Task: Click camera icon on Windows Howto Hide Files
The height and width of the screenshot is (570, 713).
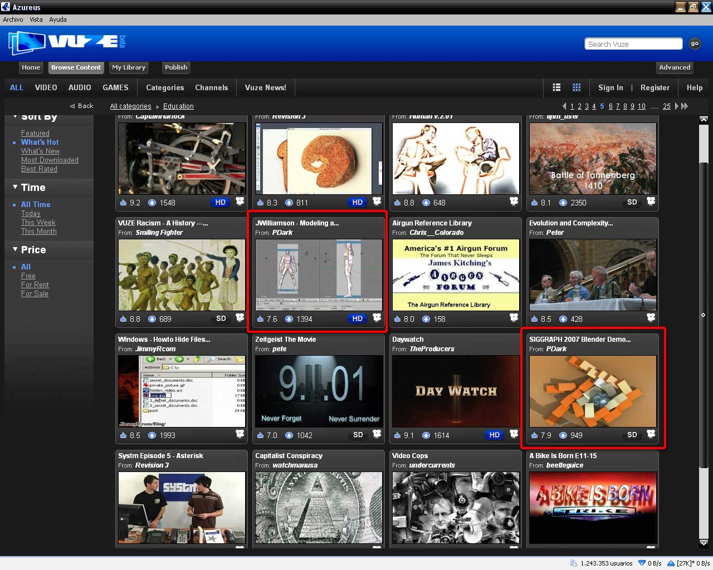Action: pos(240,434)
